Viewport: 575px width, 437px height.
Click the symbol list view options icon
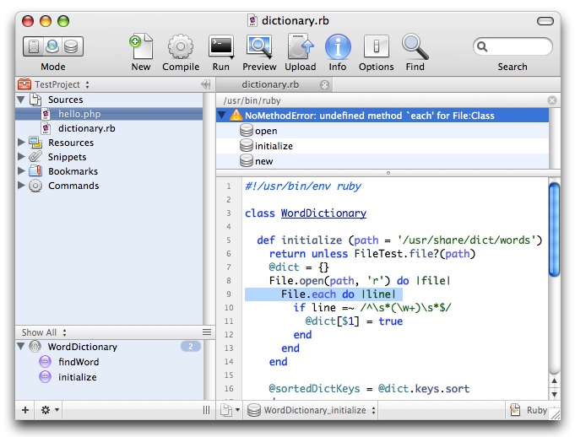click(207, 332)
